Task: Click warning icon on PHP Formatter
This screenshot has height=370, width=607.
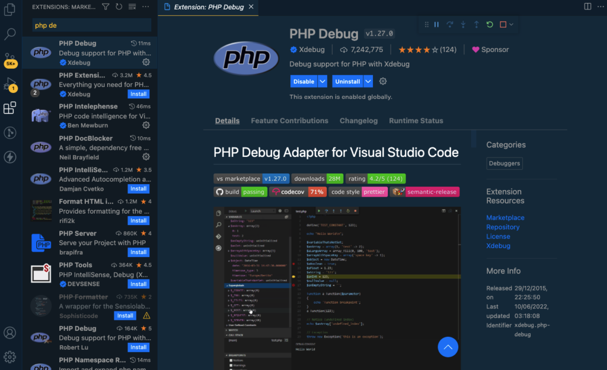Action: pos(146,316)
